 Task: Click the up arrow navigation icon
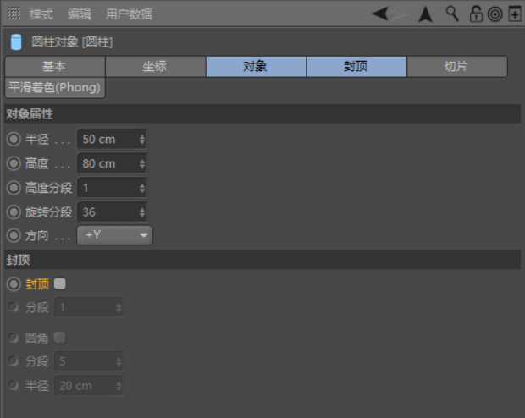click(425, 14)
